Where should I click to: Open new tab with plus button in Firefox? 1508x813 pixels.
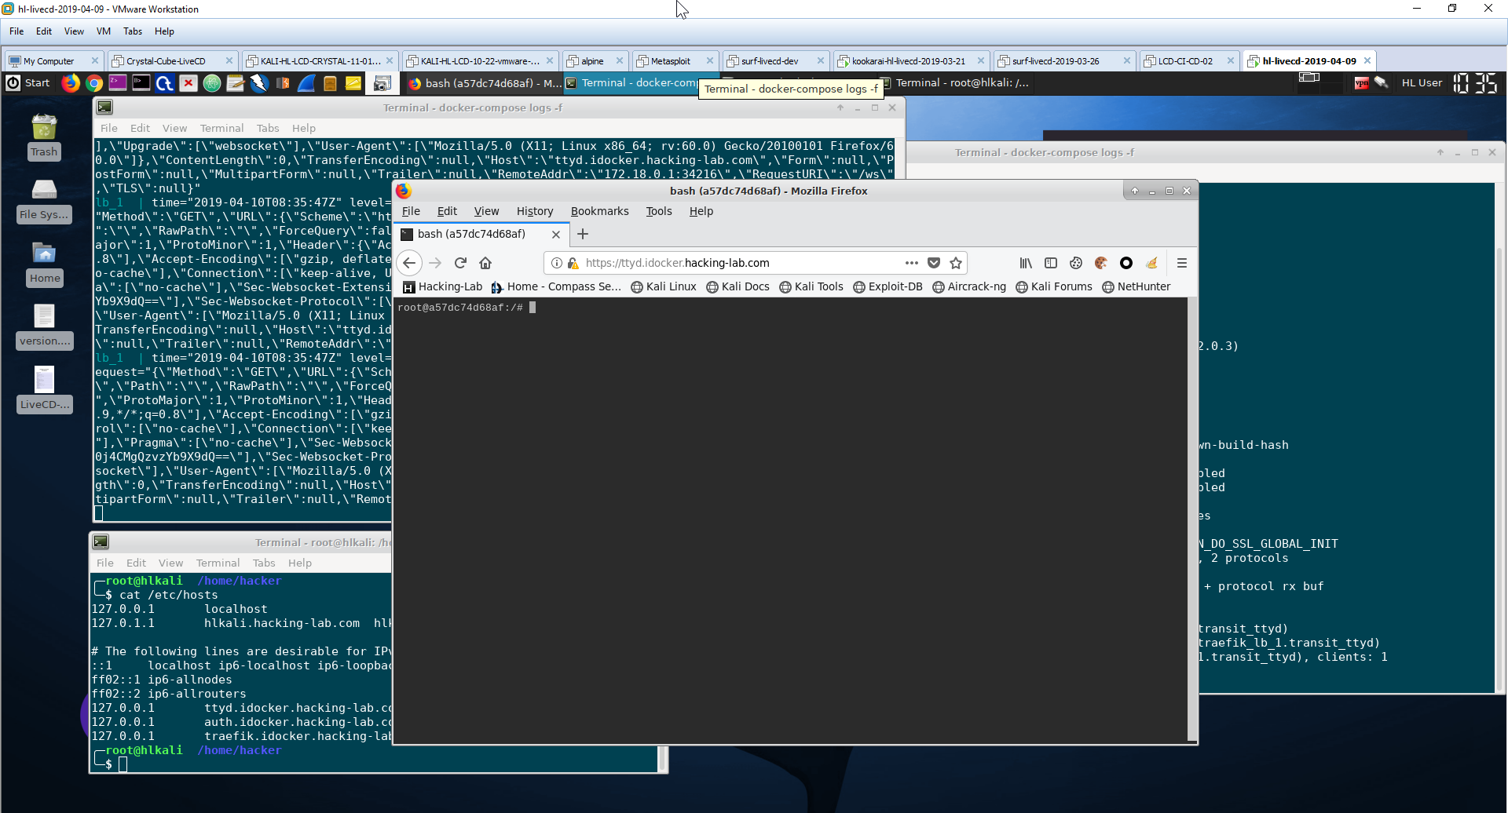(583, 234)
